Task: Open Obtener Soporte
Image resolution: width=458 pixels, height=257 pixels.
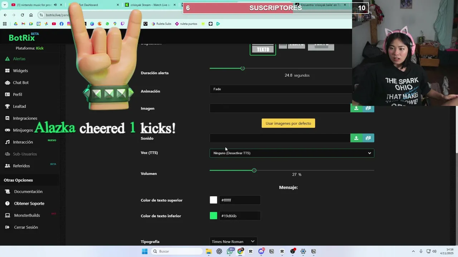Action: coord(29,203)
